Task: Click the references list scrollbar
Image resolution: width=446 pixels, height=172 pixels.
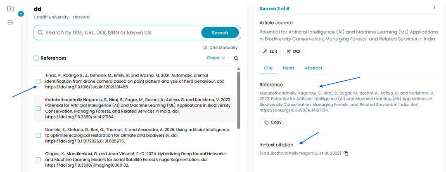Action: tap(239, 99)
